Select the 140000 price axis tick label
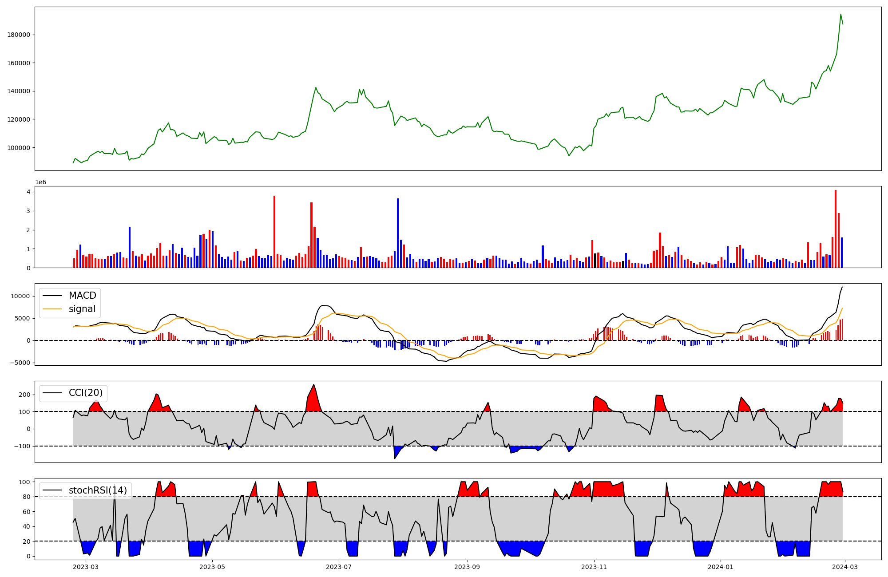The height and width of the screenshot is (577, 888). (19, 91)
